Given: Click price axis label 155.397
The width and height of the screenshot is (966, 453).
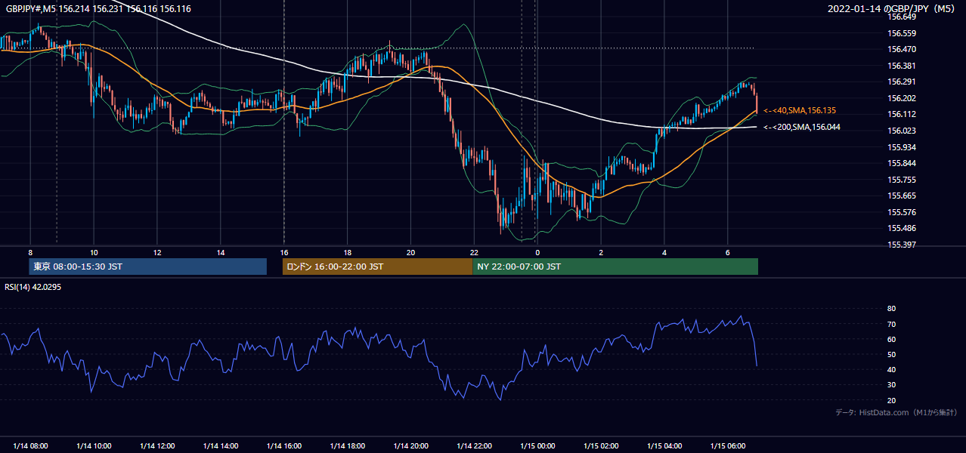Looking at the screenshot, I should point(902,245).
